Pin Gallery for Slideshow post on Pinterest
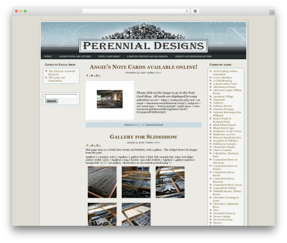Screen dimensions: 287x243 [x=98, y=145]
